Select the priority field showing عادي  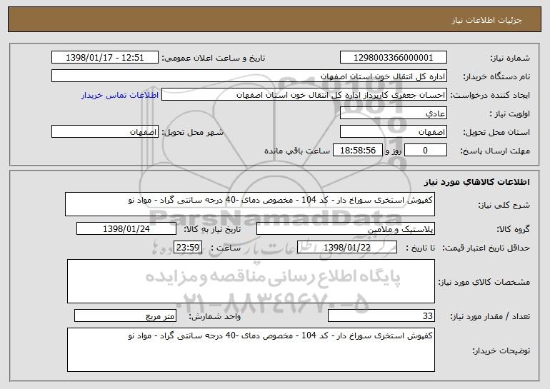click(393, 113)
